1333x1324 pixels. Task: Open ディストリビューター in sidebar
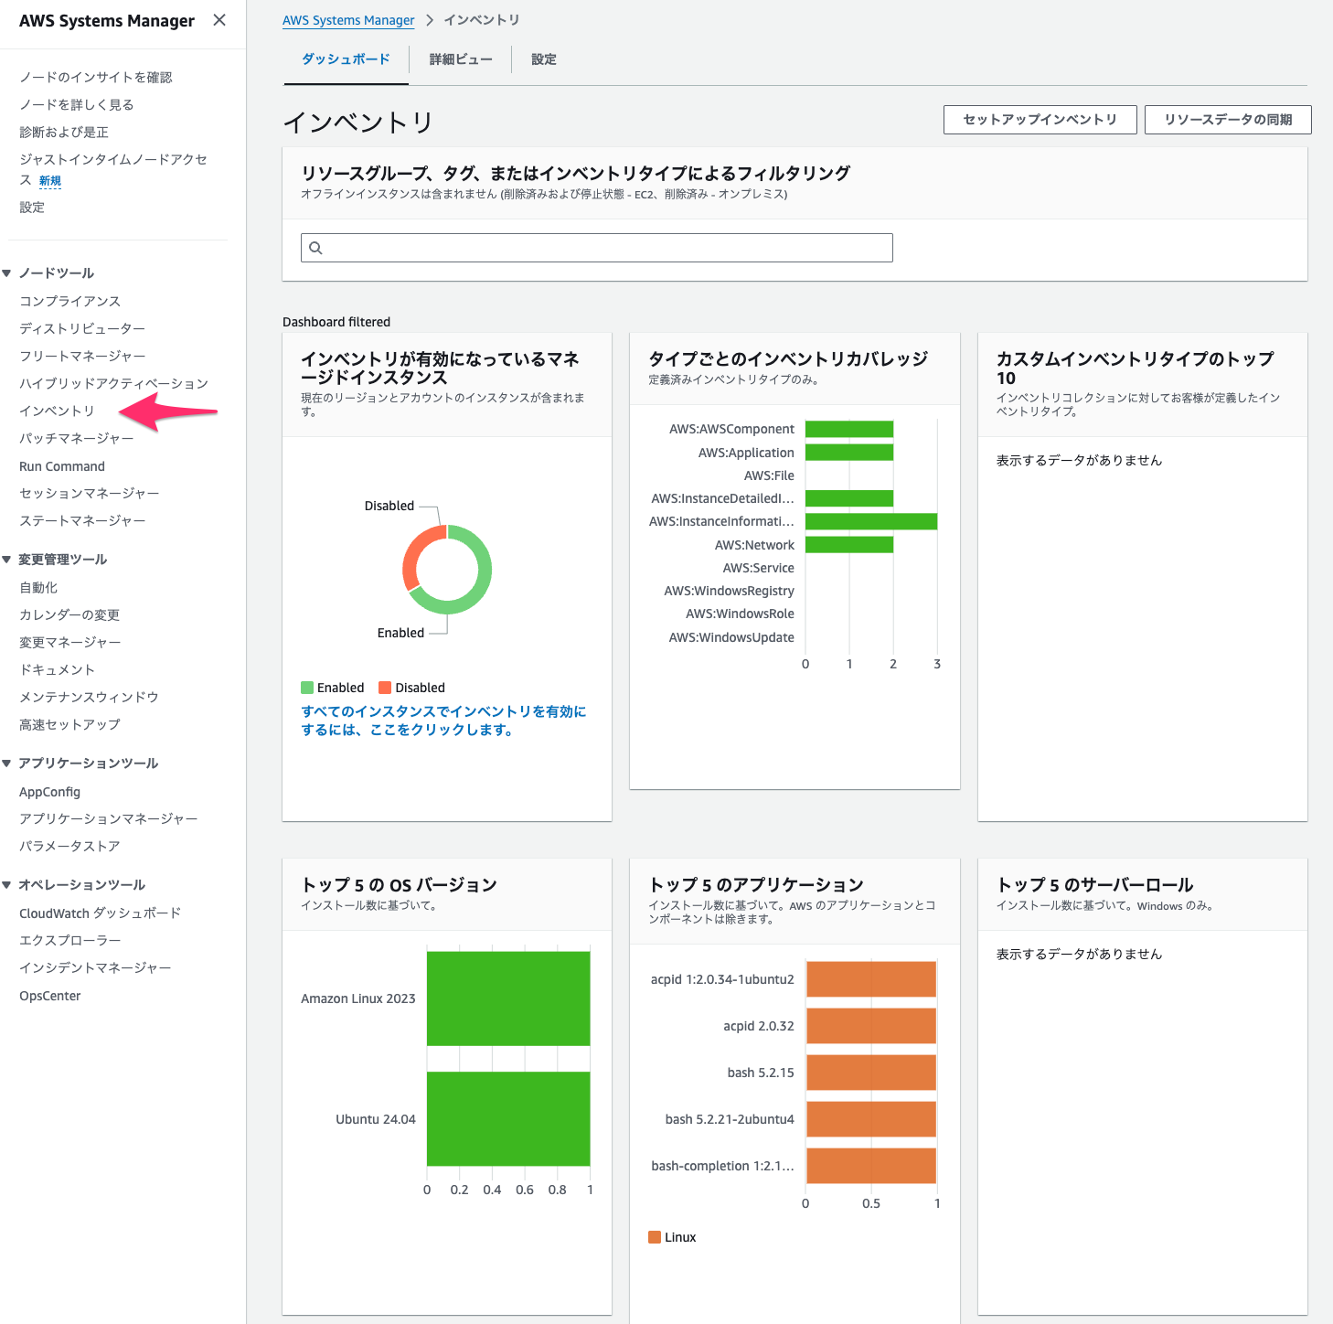coord(82,329)
